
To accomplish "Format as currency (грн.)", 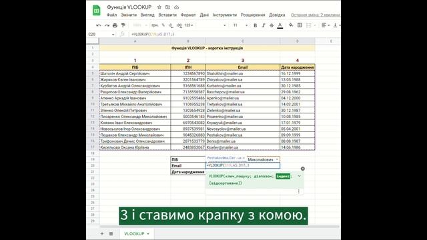I will click(x=155, y=25).
